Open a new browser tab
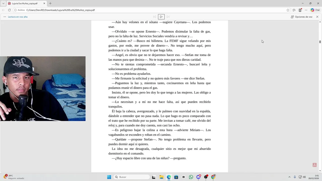This screenshot has width=322, height=181. pos(50,4)
